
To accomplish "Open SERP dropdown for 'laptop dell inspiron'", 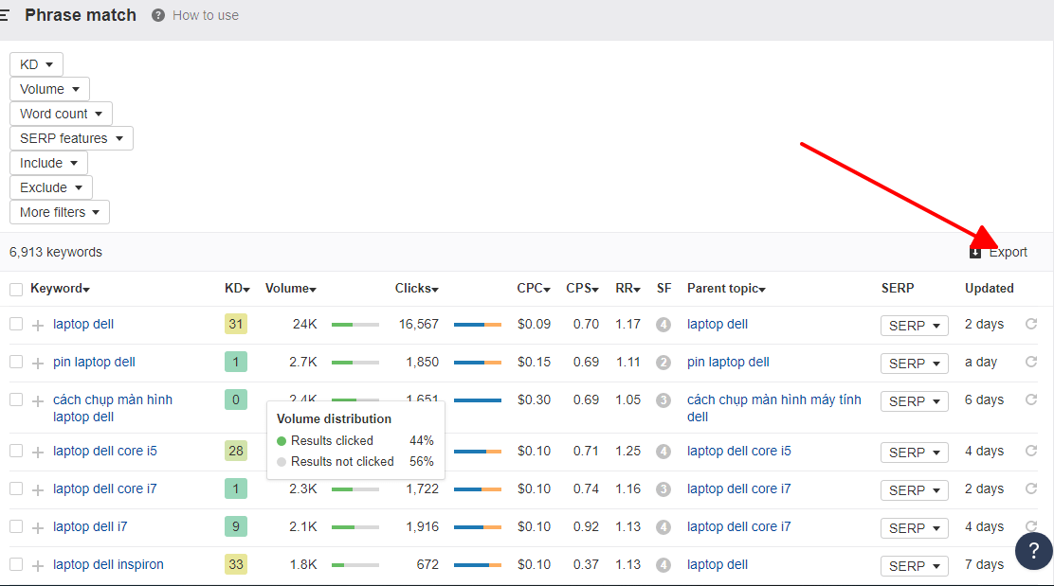I will 914,566.
